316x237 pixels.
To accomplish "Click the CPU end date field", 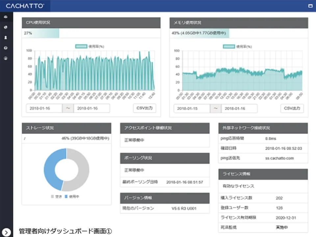I will pyautogui.click(x=92, y=108).
